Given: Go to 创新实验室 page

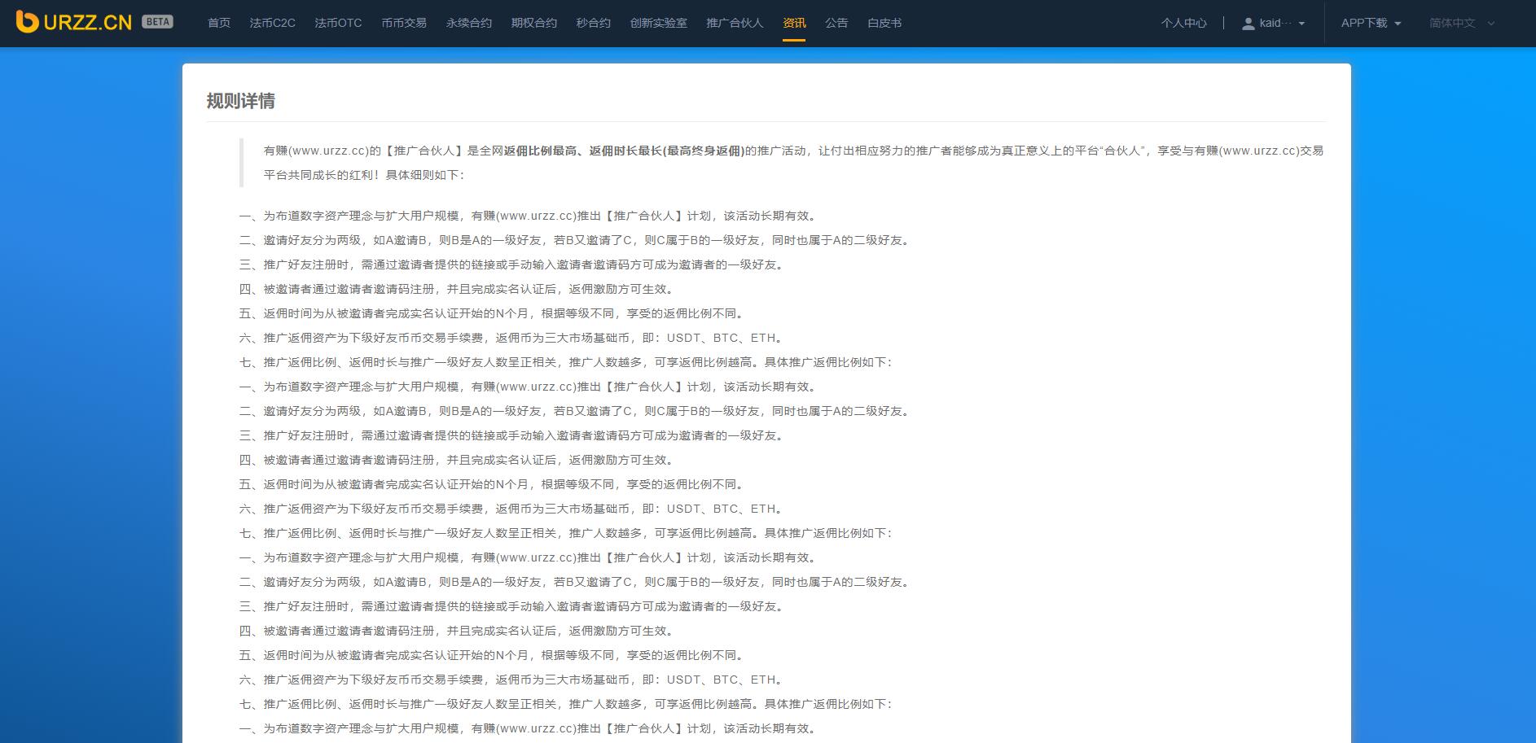Looking at the screenshot, I should click(x=659, y=23).
